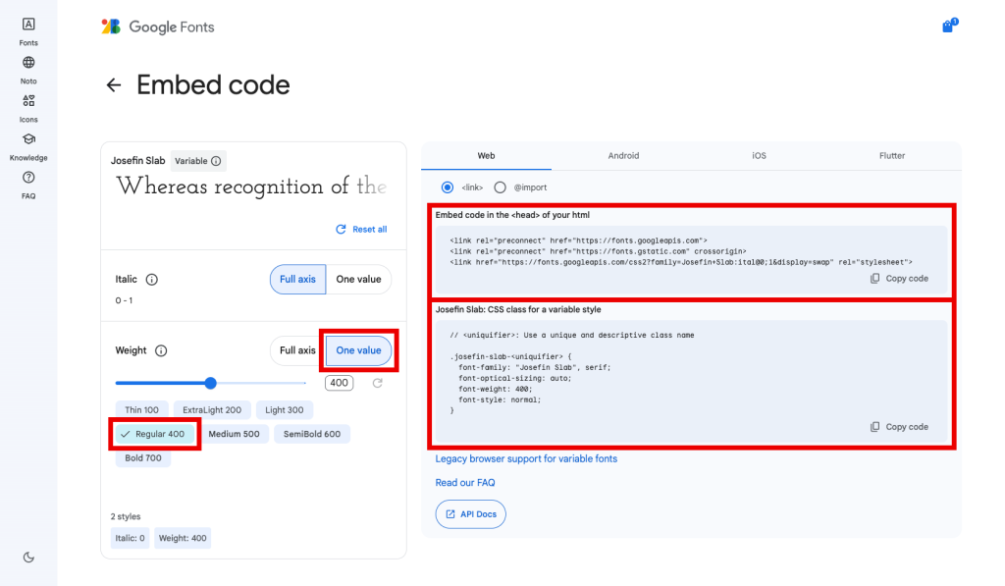This screenshot has height=586, width=1005.
Task: Select the <link> radio button
Action: coord(448,187)
